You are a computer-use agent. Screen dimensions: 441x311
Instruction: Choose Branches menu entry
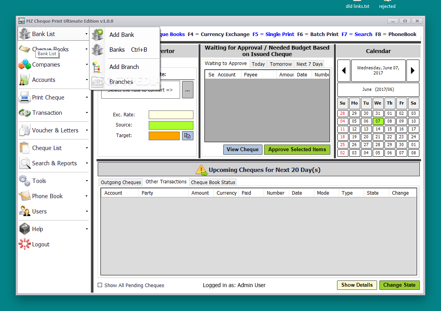tap(125, 82)
